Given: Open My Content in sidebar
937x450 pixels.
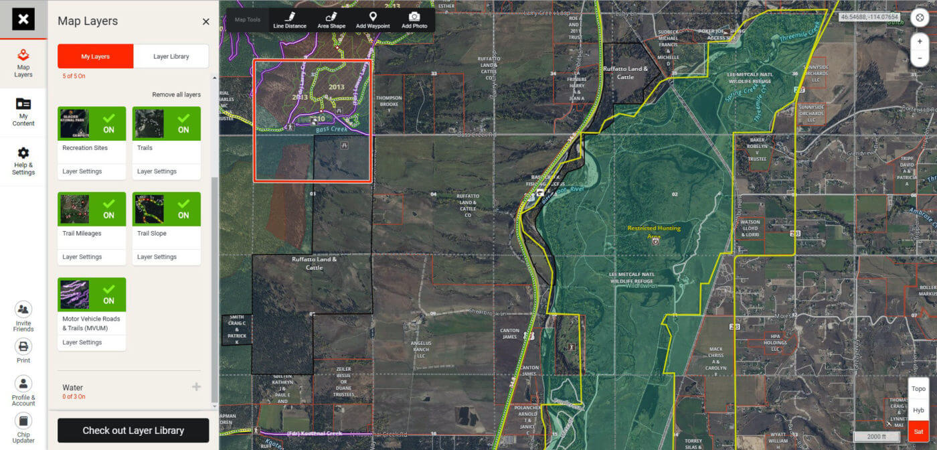Looking at the screenshot, I should [23, 111].
